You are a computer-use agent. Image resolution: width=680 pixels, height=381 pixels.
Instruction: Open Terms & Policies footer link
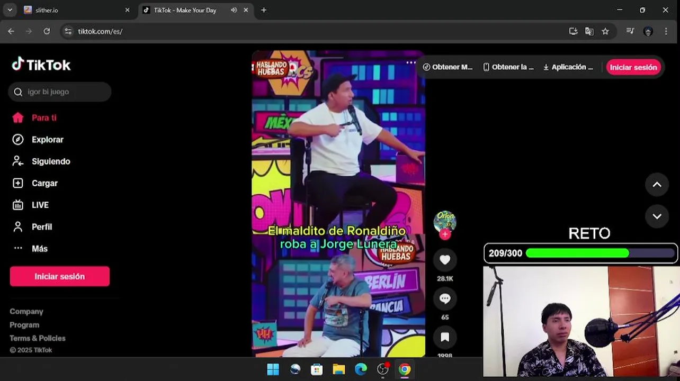(38, 338)
